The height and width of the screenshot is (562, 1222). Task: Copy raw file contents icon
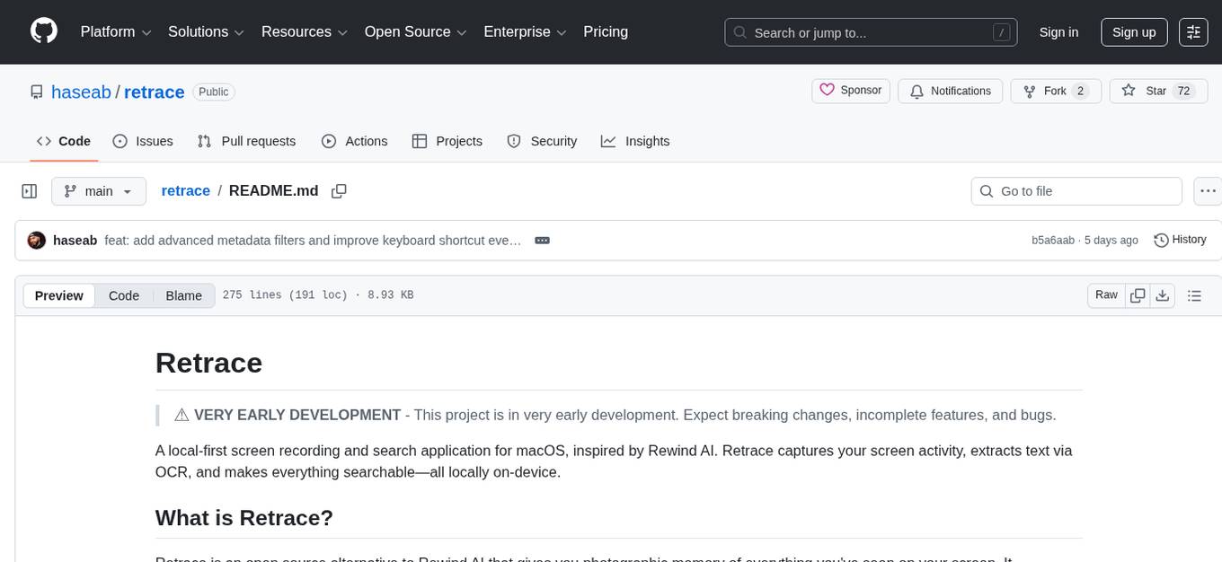(x=1138, y=295)
